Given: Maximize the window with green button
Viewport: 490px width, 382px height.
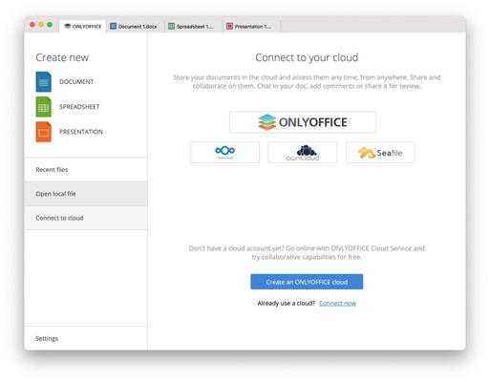Looking at the screenshot, I should pos(50,25).
